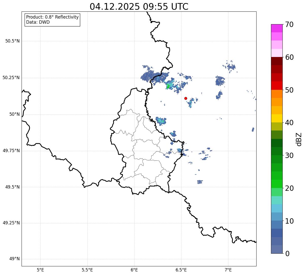Screen dimensions: 305x275
Task: Select the Product: 0.8° Reflectivity text
Action: coord(53,17)
